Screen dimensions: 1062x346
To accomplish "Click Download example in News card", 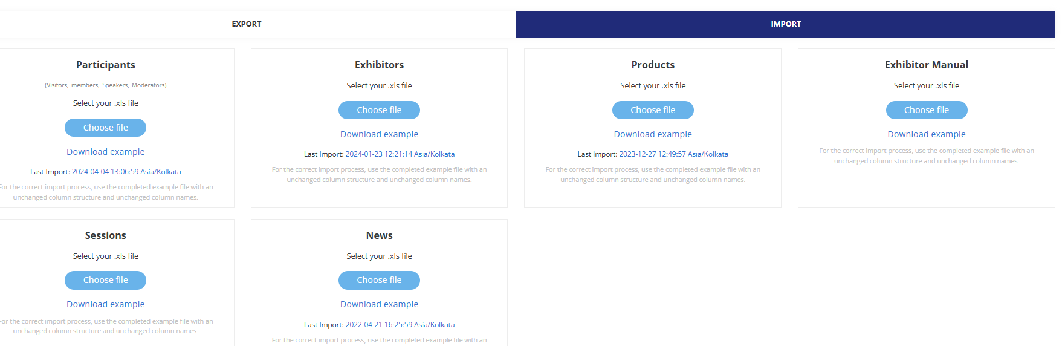I will point(379,304).
